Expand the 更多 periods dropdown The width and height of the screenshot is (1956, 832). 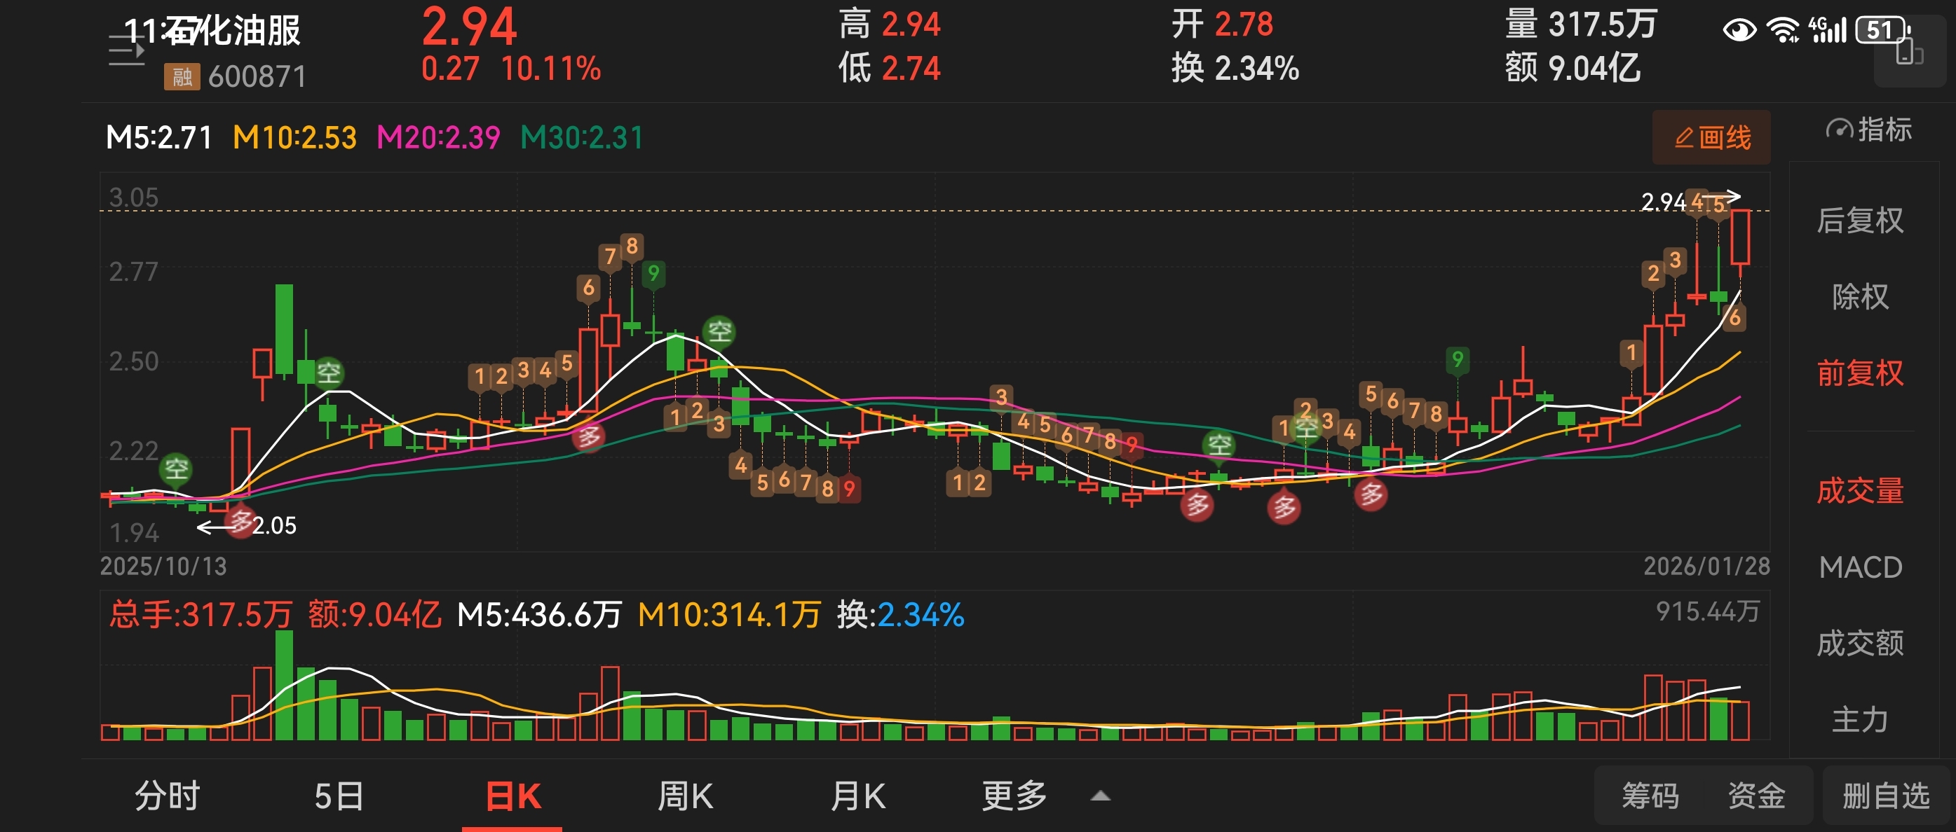[1014, 796]
